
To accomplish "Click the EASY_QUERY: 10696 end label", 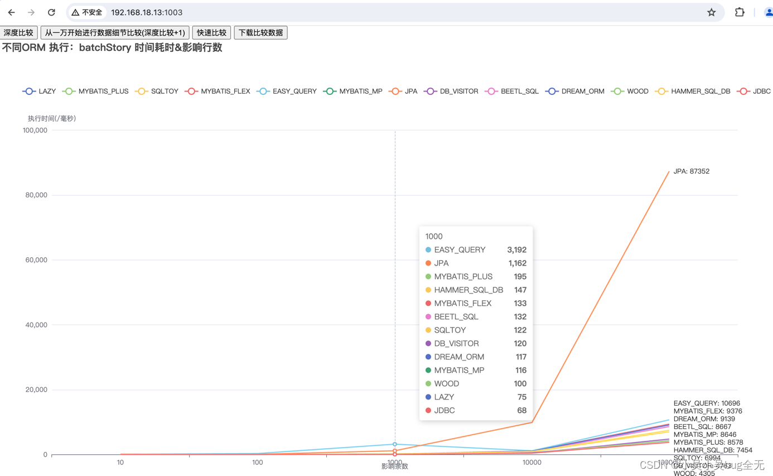I will pyautogui.click(x=707, y=403).
